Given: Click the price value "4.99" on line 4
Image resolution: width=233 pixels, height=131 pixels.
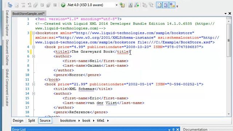Looking at the screenshot, I should tap(79, 47).
